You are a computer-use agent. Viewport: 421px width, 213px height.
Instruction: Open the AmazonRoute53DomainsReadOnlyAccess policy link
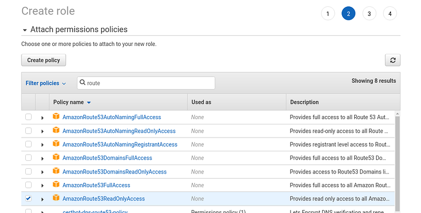tap(114, 171)
